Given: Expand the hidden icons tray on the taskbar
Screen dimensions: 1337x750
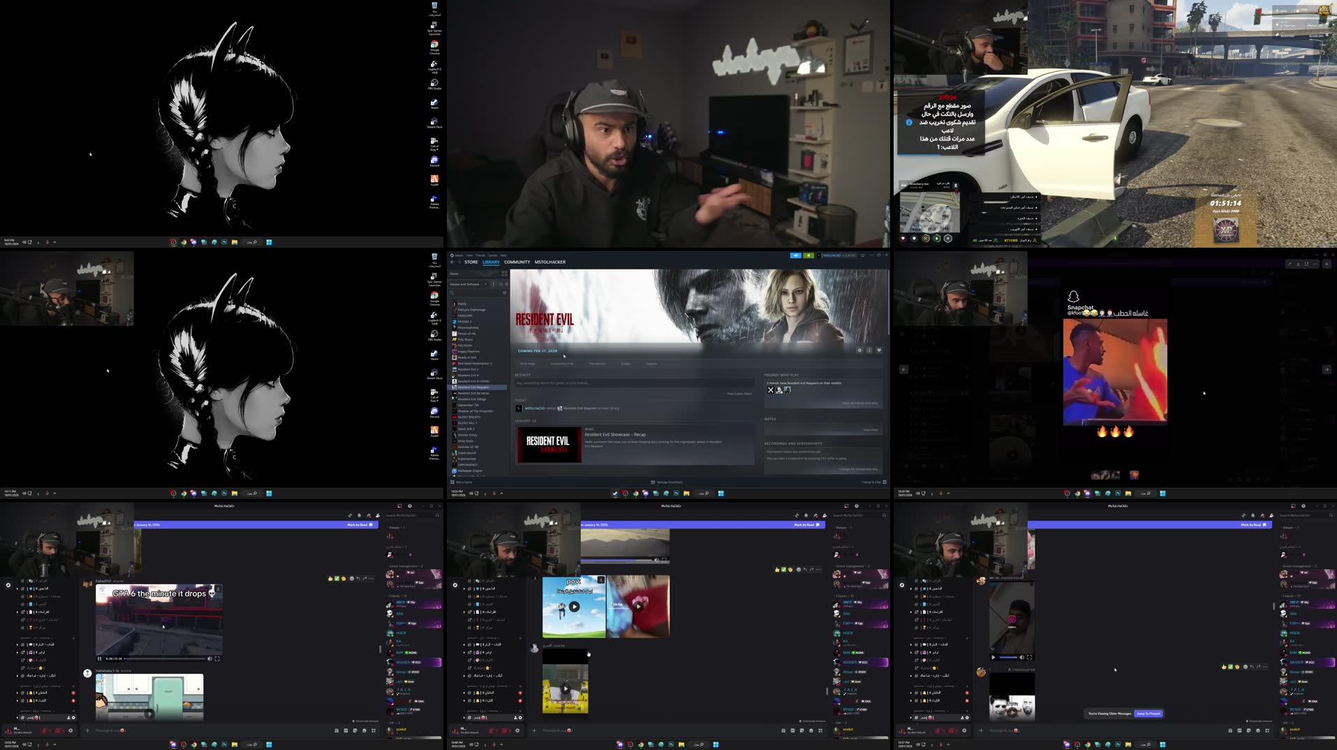Looking at the screenshot, I should click(53, 745).
